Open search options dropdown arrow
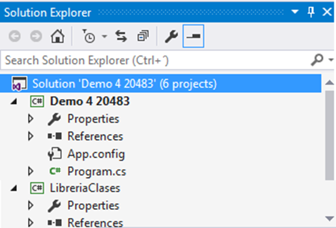 331,60
